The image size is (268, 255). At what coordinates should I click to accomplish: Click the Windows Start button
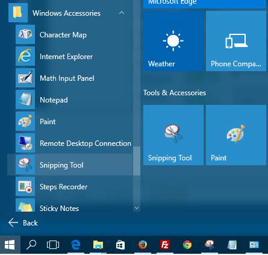coord(10,245)
